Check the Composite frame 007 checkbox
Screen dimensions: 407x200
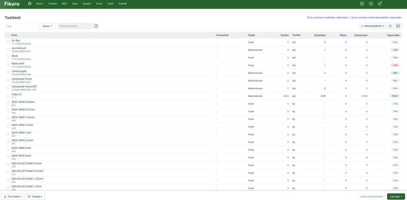tap(8, 88)
